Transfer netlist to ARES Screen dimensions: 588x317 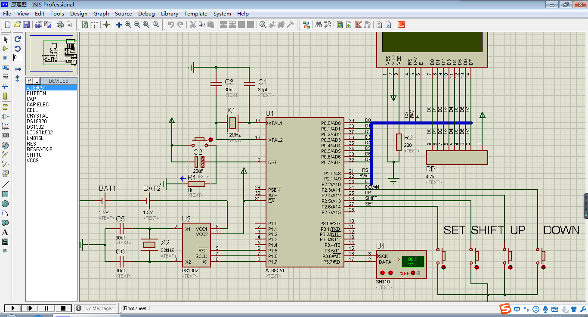click(x=401, y=25)
